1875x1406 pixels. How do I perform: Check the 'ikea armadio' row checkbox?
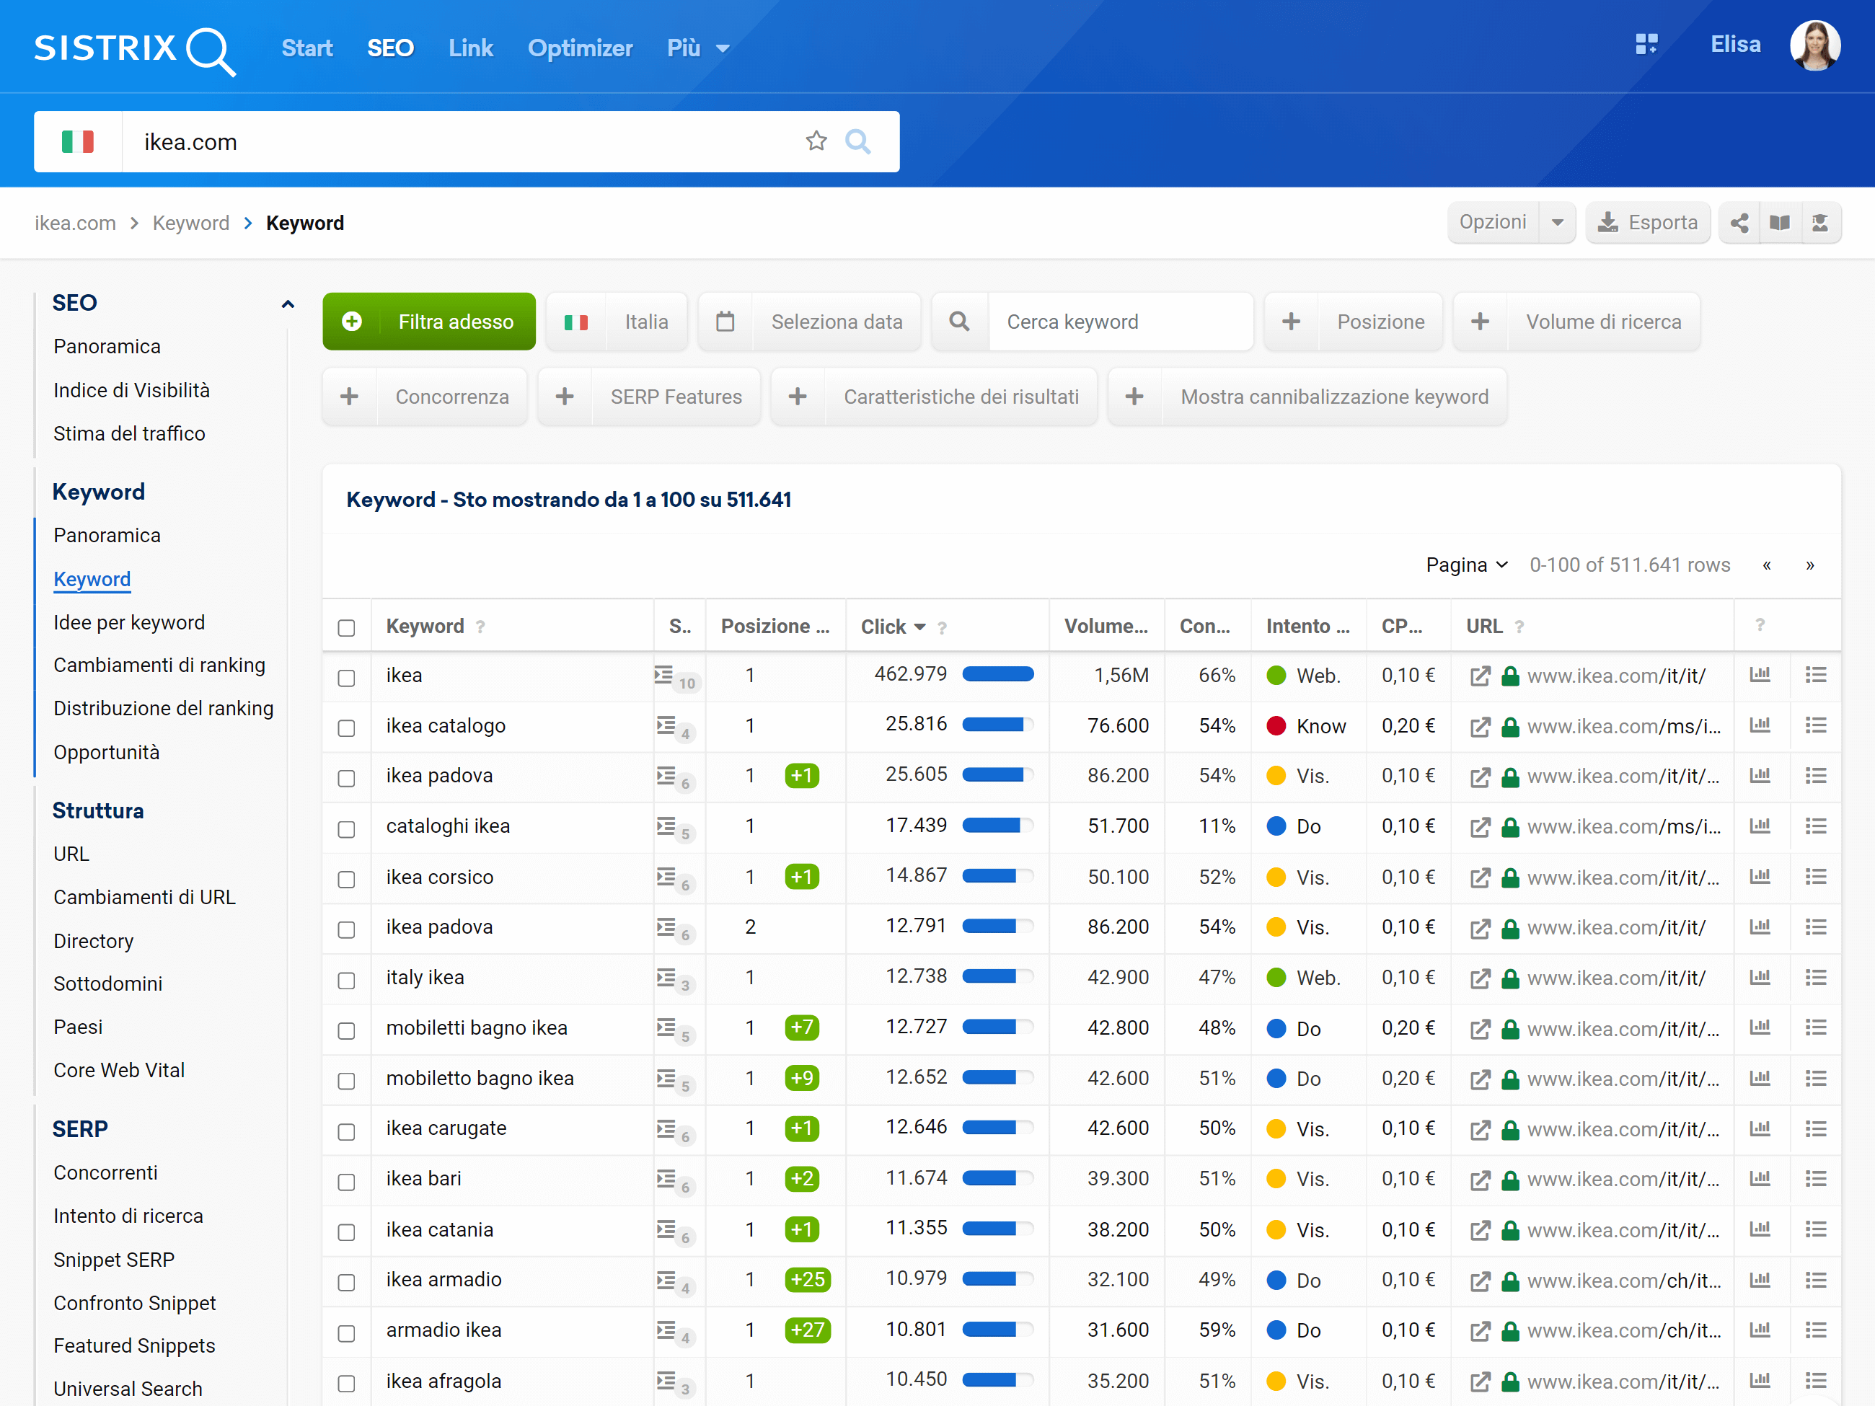(347, 1282)
